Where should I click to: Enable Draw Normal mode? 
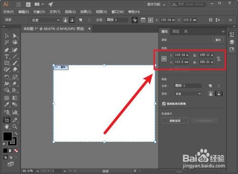(5, 157)
